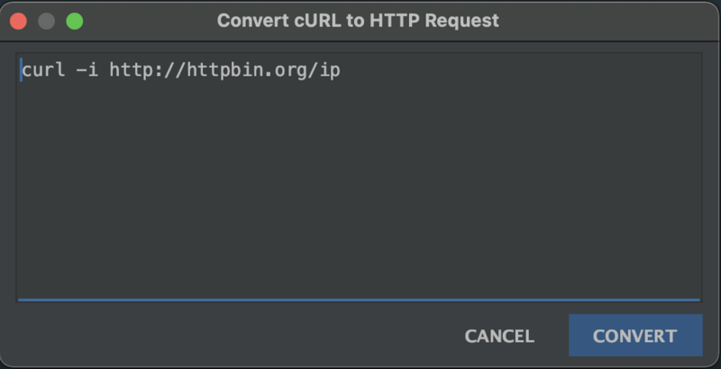Click the gray disabled minimize button
The image size is (721, 369).
(47, 21)
